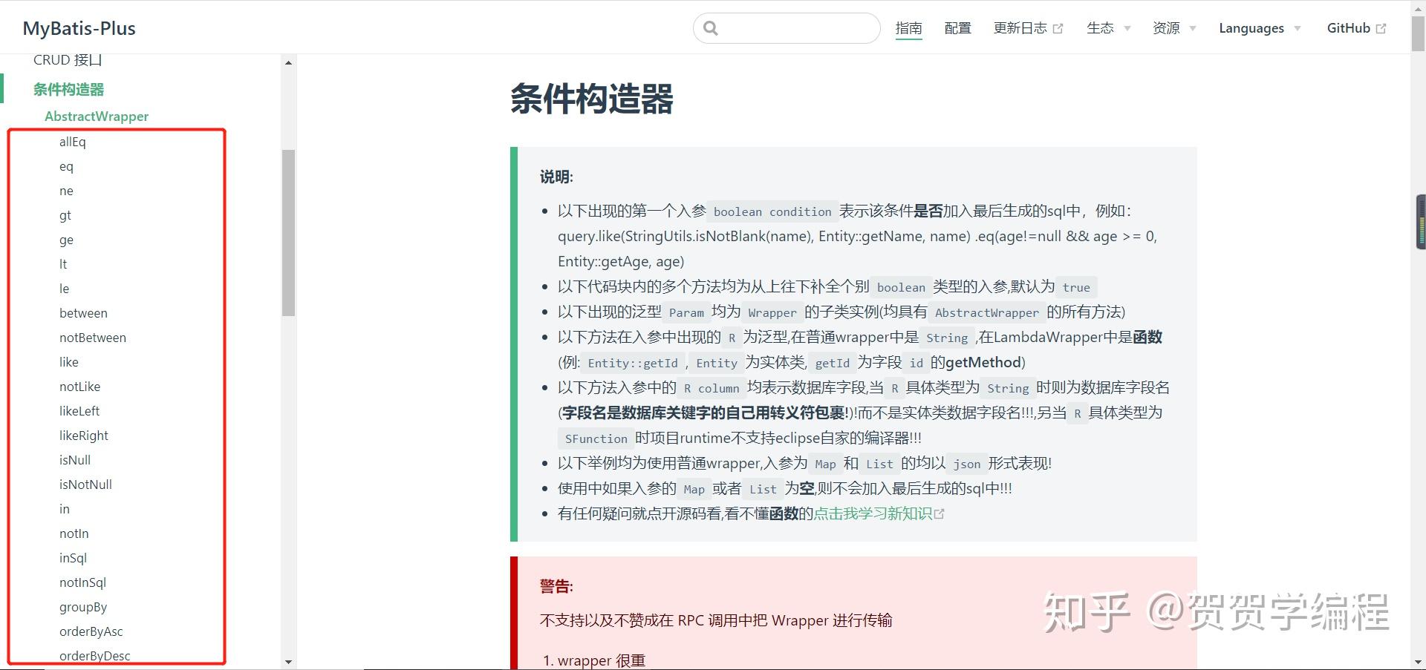Select AbstractWrapper sidebar section
Screen dimensions: 1426x670
pyautogui.click(x=97, y=116)
